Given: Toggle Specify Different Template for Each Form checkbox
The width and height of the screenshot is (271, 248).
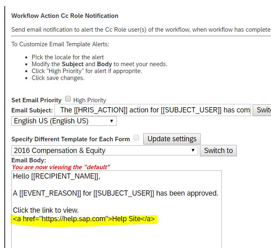Looking at the screenshot, I should click(x=136, y=138).
